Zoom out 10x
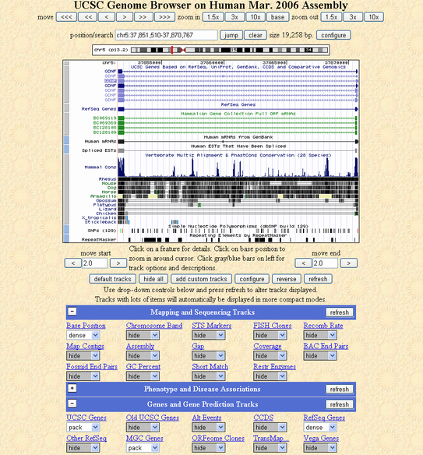 [374, 17]
